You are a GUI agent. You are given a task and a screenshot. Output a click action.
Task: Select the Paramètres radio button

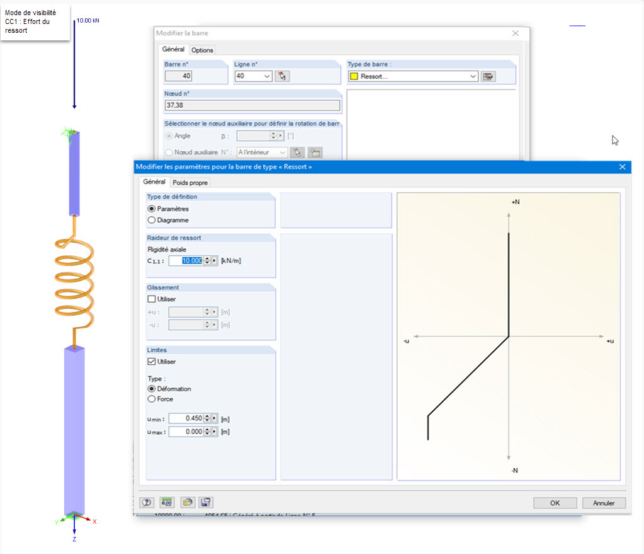click(x=152, y=209)
